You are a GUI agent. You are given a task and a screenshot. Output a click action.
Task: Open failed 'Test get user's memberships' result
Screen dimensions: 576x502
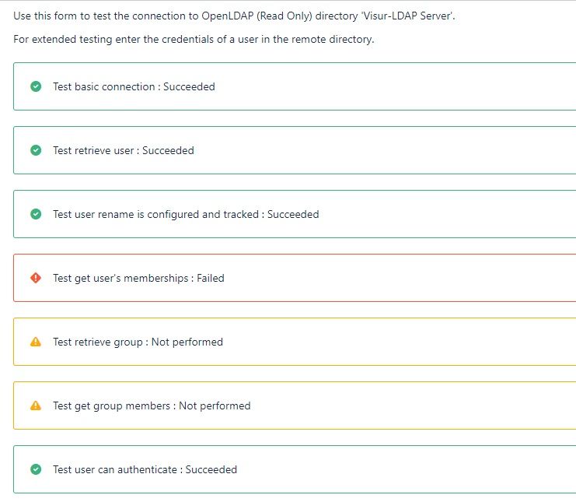click(x=138, y=278)
